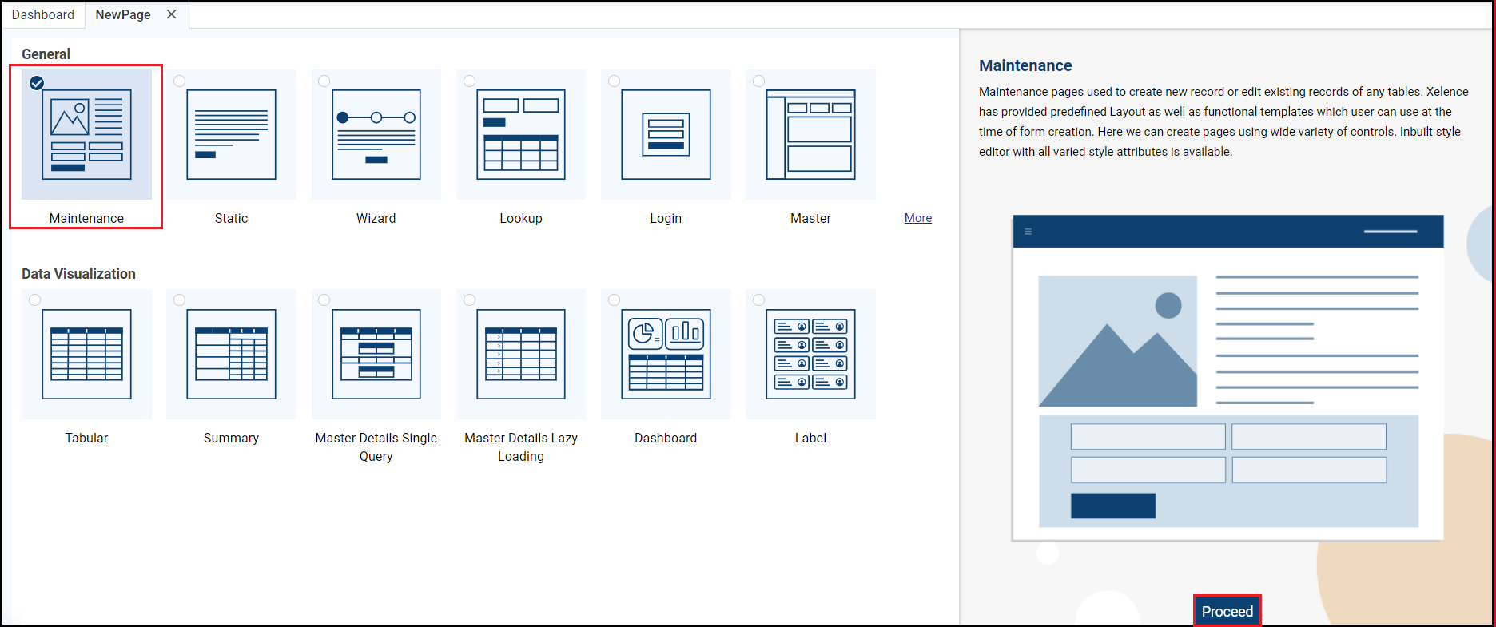This screenshot has height=627, width=1496.
Task: Pick the Summary template icon
Action: [x=231, y=354]
